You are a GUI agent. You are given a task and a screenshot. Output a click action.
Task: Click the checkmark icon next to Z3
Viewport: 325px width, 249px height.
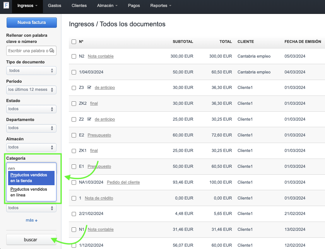point(89,87)
